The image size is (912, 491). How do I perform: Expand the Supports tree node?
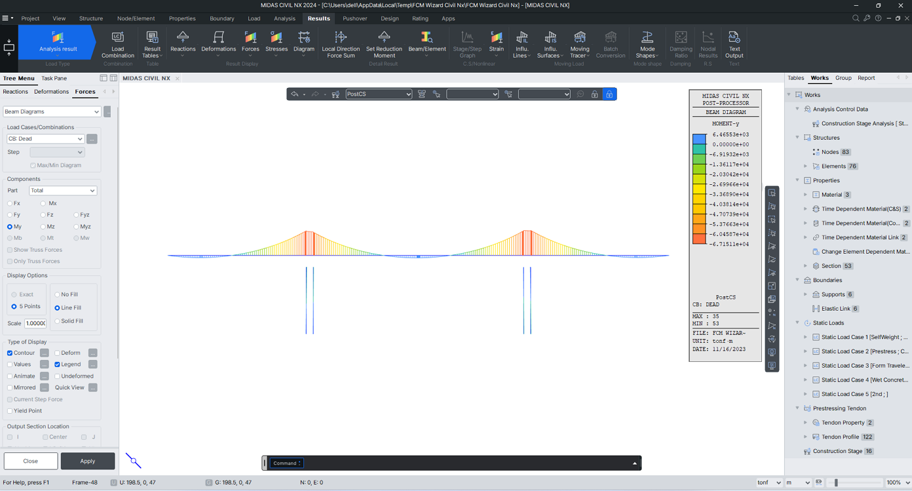click(806, 294)
